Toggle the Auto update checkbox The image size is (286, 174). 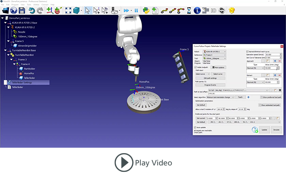[x=195, y=127]
